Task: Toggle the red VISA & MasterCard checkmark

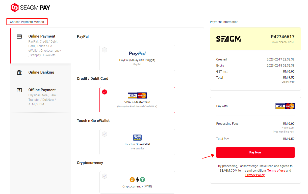Action: click(105, 92)
